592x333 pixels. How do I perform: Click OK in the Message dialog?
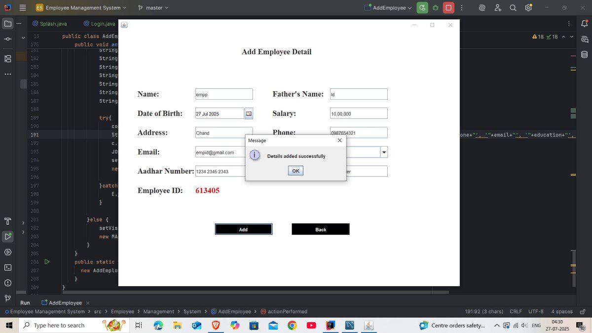[x=296, y=171]
